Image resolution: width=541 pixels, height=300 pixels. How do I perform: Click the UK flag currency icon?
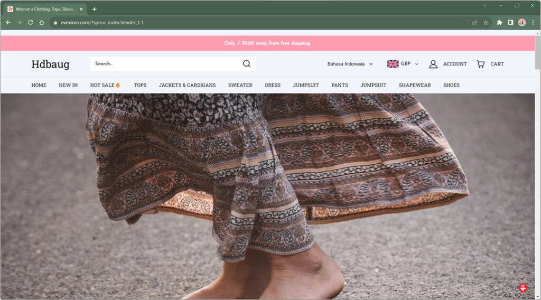pos(393,64)
